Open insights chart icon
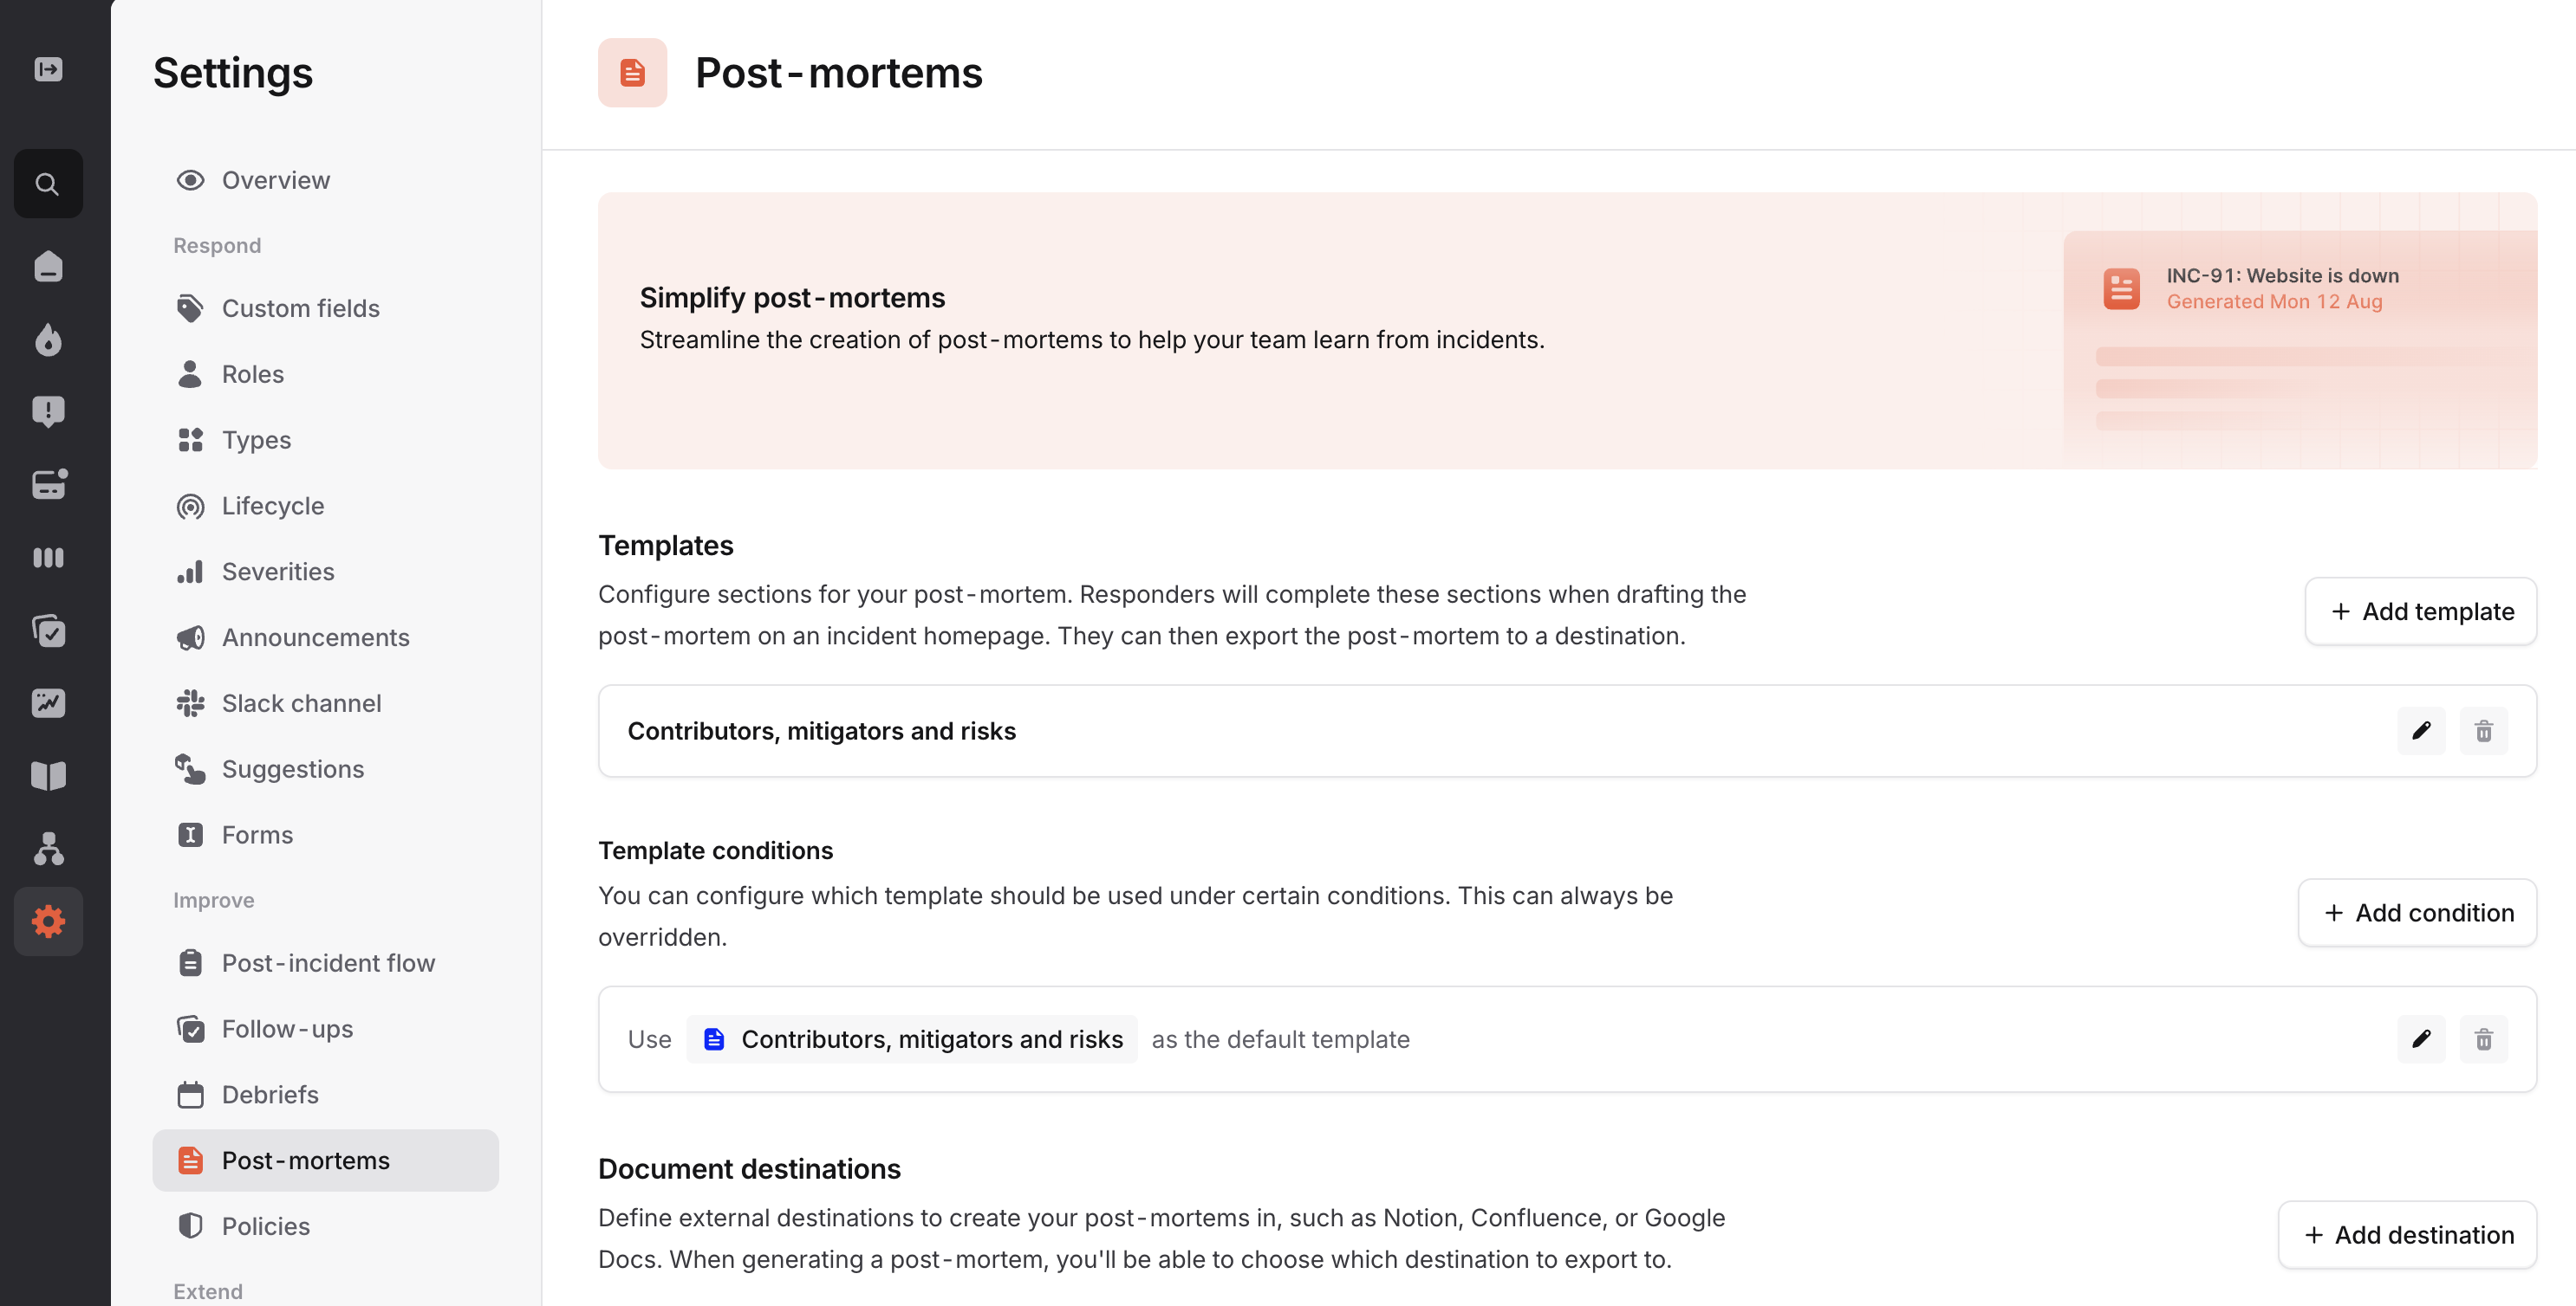Image resolution: width=2576 pixels, height=1306 pixels. pos(47,703)
